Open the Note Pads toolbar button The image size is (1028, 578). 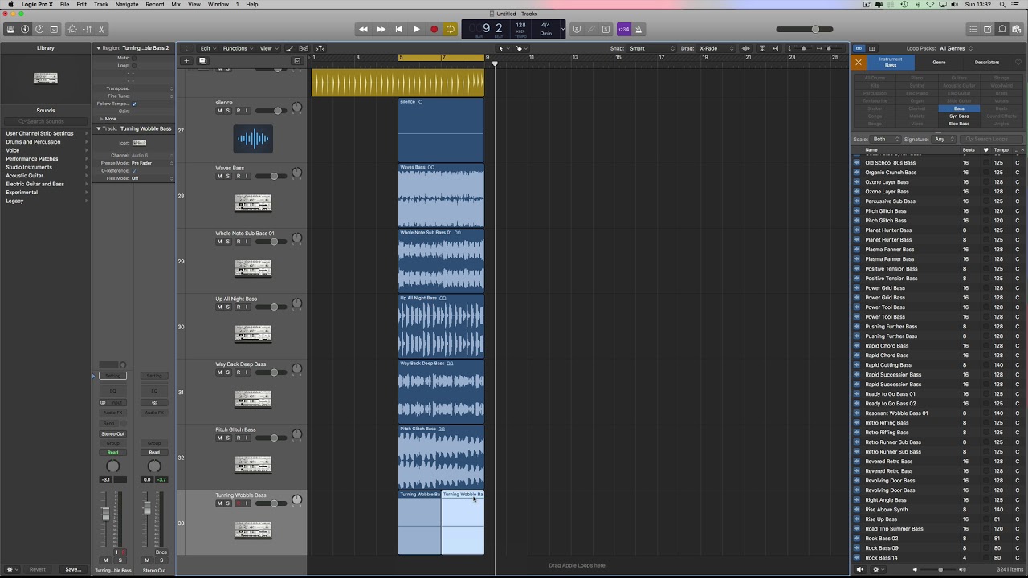[987, 29]
